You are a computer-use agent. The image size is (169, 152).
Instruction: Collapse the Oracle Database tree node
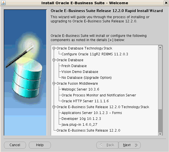pyautogui.click(x=54, y=60)
